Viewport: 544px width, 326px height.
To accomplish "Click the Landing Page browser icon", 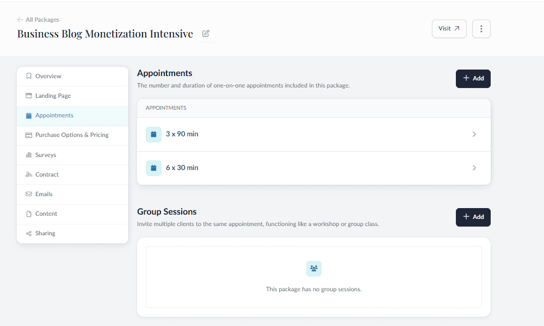I will [28, 96].
